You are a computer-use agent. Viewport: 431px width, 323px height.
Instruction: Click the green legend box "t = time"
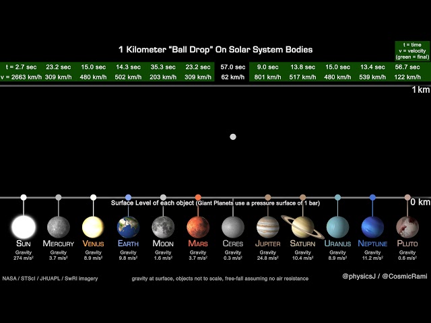pyautogui.click(x=412, y=51)
